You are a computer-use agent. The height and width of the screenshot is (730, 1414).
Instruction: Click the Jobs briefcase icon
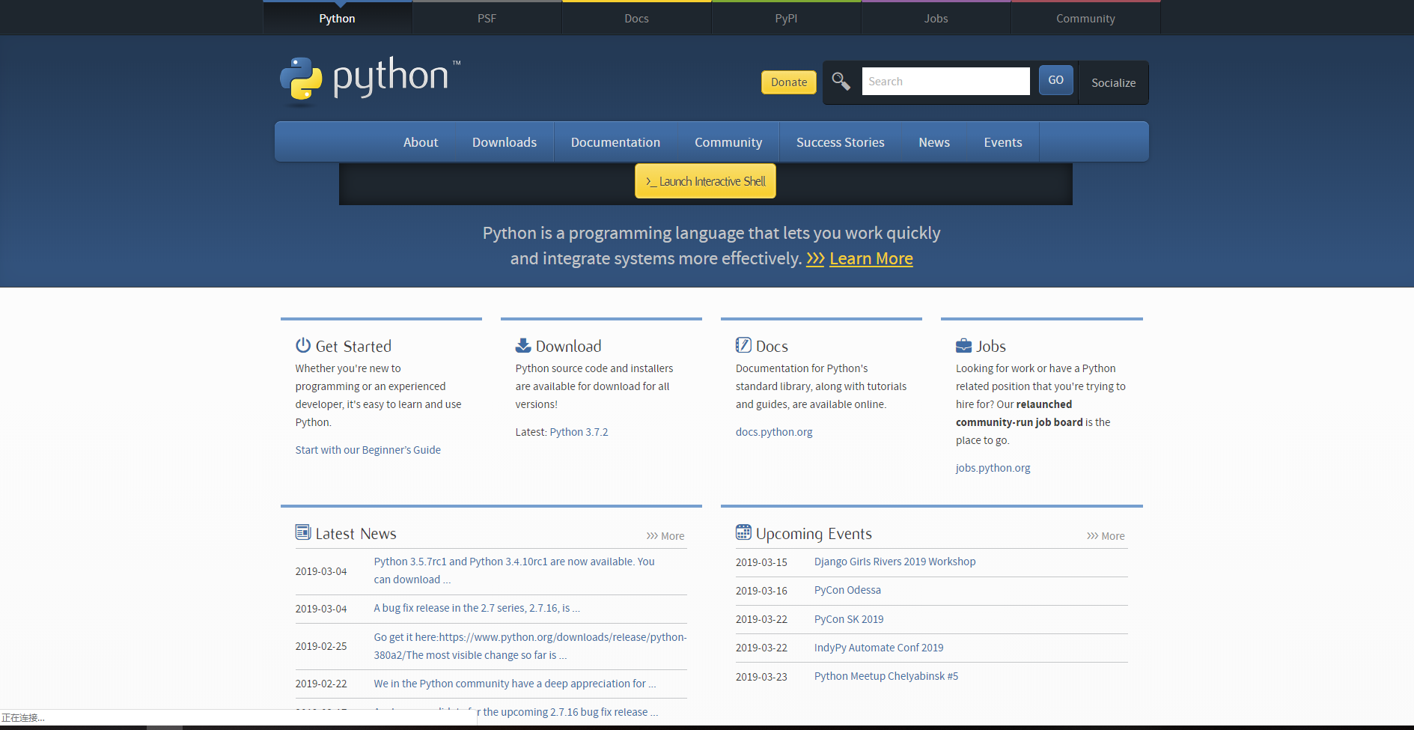pyautogui.click(x=963, y=345)
